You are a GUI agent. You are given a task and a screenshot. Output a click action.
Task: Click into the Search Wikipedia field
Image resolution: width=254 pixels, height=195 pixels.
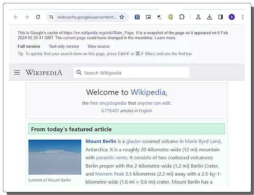tap(131, 73)
